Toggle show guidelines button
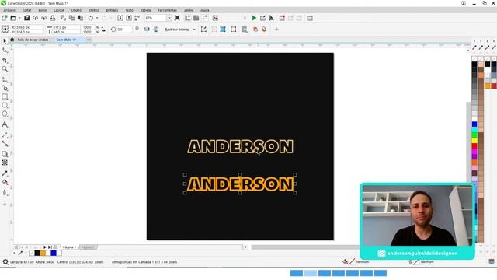497x280 pixels. pyautogui.click(x=205, y=18)
